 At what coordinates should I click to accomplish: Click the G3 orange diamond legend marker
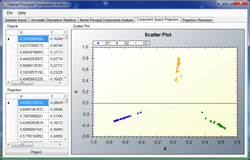pos(136,43)
